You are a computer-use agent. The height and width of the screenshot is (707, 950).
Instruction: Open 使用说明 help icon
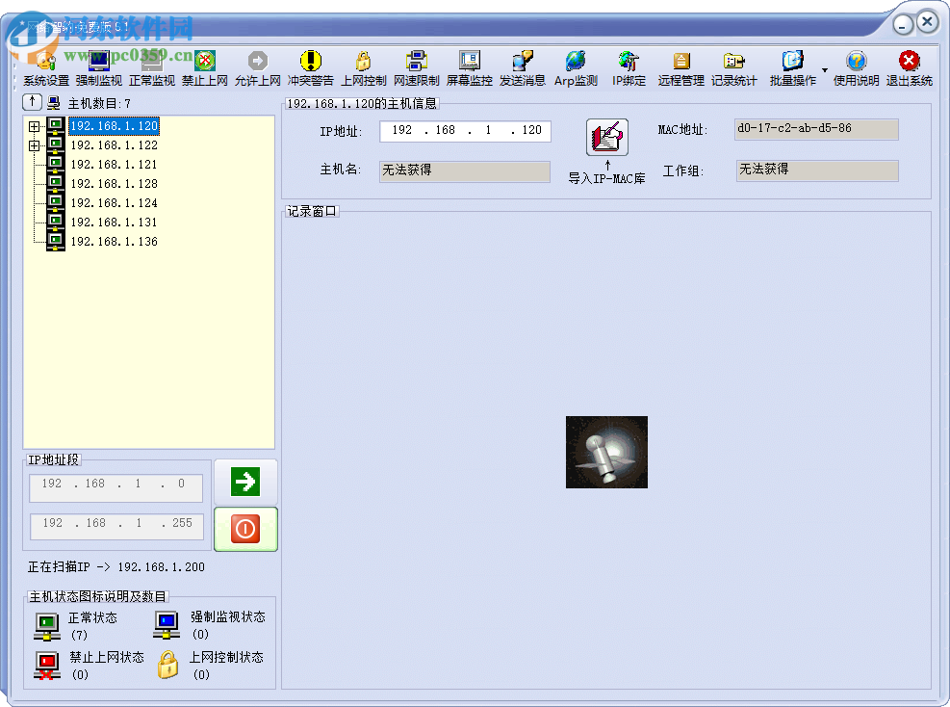coord(856,69)
